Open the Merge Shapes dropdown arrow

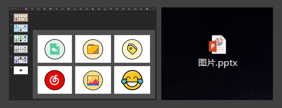(x=89, y=9)
